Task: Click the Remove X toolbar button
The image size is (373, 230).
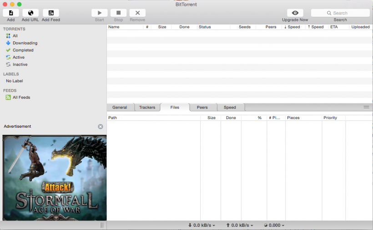Action: 137,13
